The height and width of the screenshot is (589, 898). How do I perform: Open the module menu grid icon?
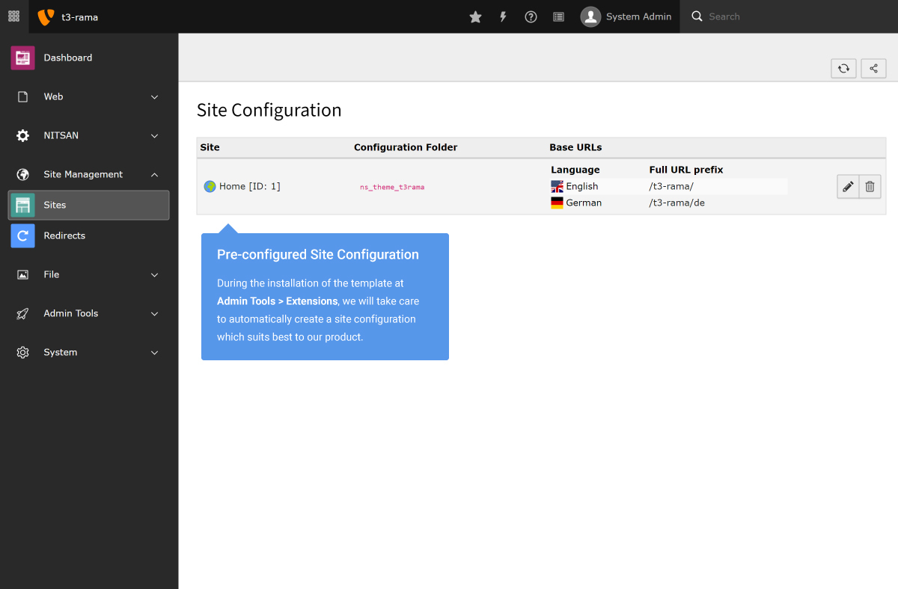(x=13, y=16)
